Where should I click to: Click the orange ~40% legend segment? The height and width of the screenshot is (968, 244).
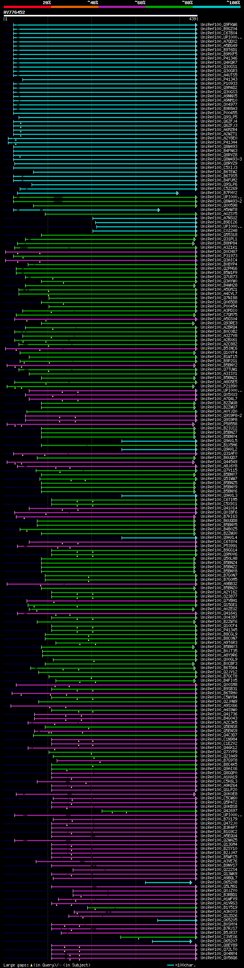click(75, 7)
